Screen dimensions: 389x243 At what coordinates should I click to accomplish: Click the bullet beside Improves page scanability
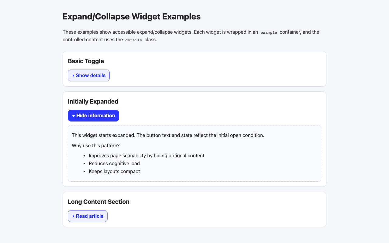(84, 156)
